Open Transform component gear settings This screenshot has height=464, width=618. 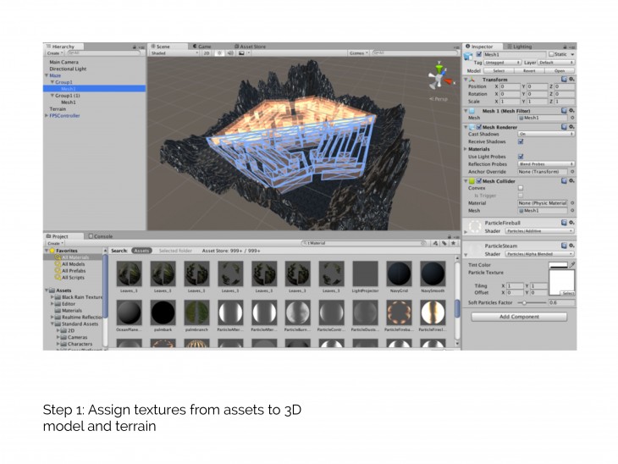pyautogui.click(x=572, y=79)
